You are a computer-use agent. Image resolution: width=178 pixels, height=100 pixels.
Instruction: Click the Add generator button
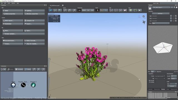pos(4,69)
